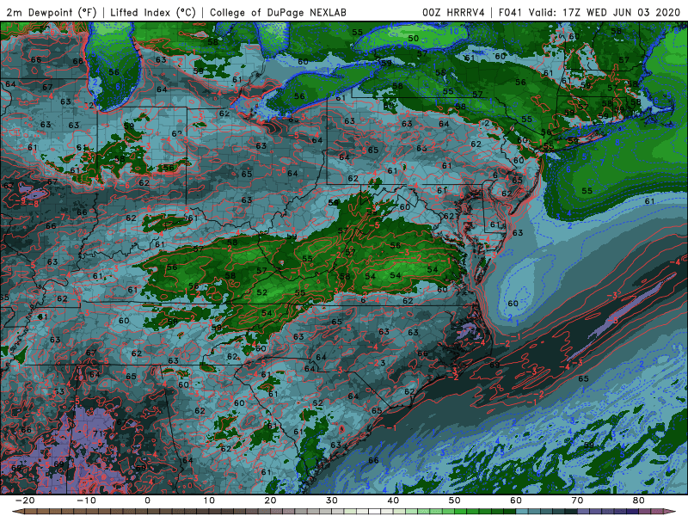Click the "2m Dewpoint (°F)" title text
Image resolution: width=688 pixels, height=516 pixels.
pos(51,12)
